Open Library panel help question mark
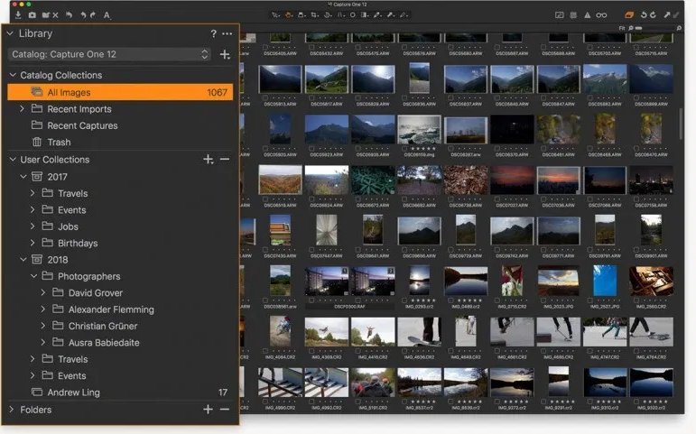Screen dimensions: 696x434 tap(214, 33)
